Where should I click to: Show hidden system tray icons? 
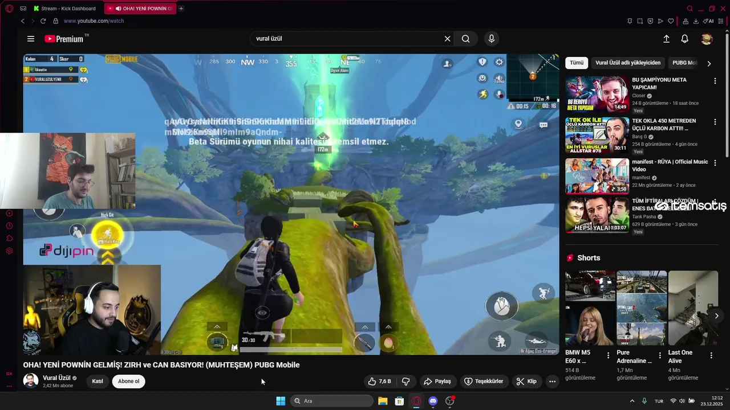tap(632, 401)
